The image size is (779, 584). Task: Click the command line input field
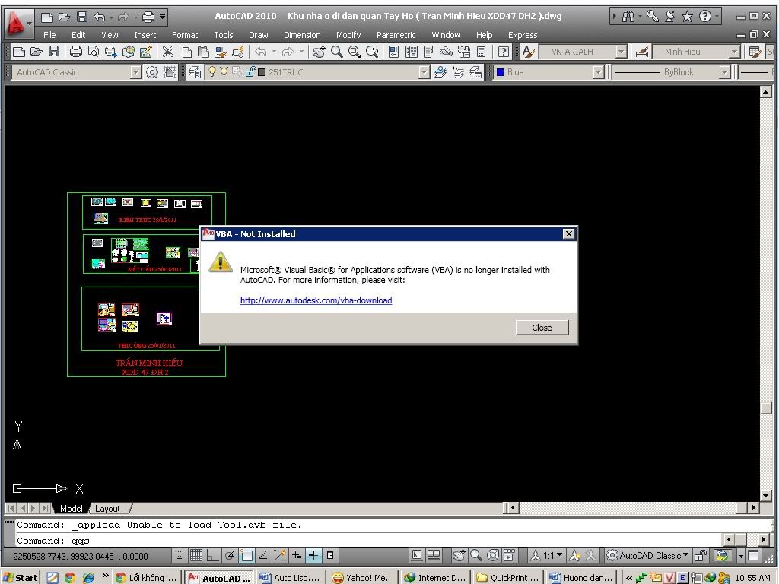point(367,541)
